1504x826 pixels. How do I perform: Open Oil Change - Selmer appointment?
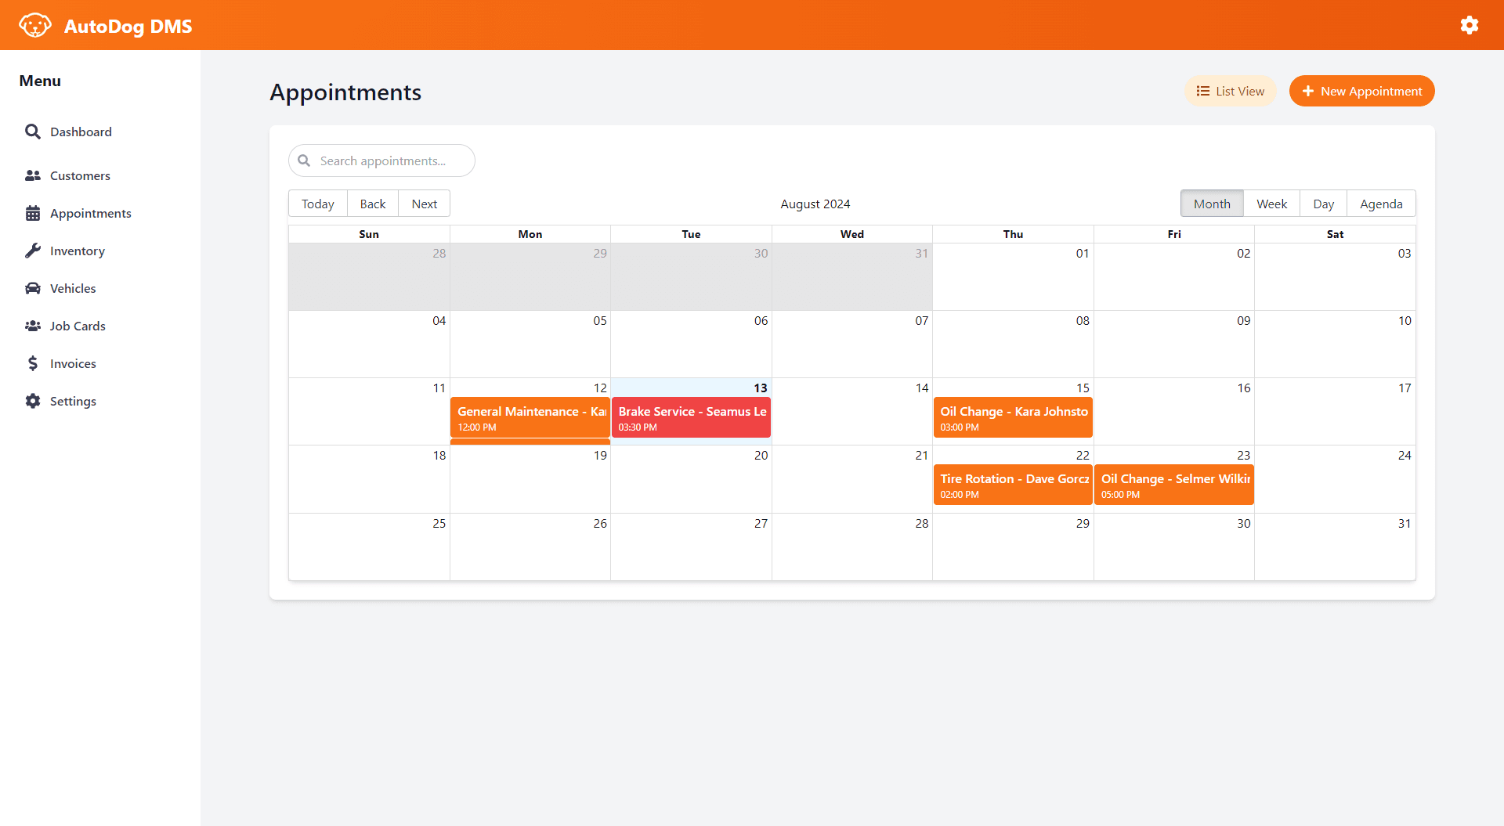pyautogui.click(x=1174, y=485)
